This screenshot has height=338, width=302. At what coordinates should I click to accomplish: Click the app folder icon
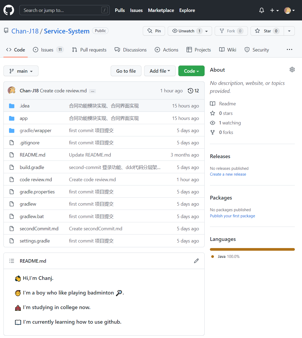[12, 118]
